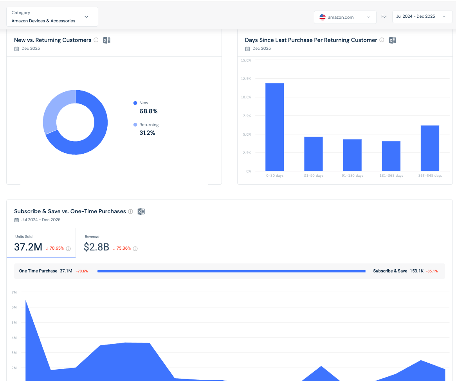
Task: Click the 0-30 days bar
Action: point(274,127)
